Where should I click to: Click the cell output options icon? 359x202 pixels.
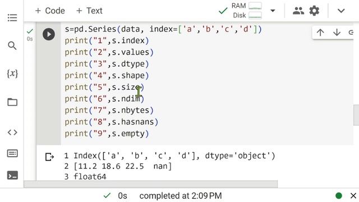(x=49, y=157)
